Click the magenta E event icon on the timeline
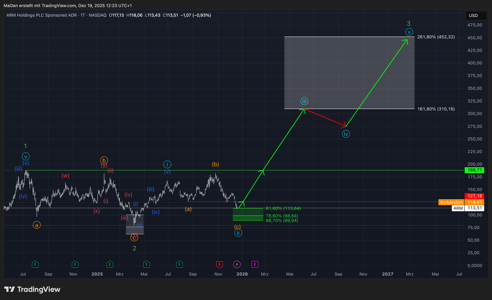Image resolution: width=492 pixels, height=300 pixels. click(x=255, y=264)
